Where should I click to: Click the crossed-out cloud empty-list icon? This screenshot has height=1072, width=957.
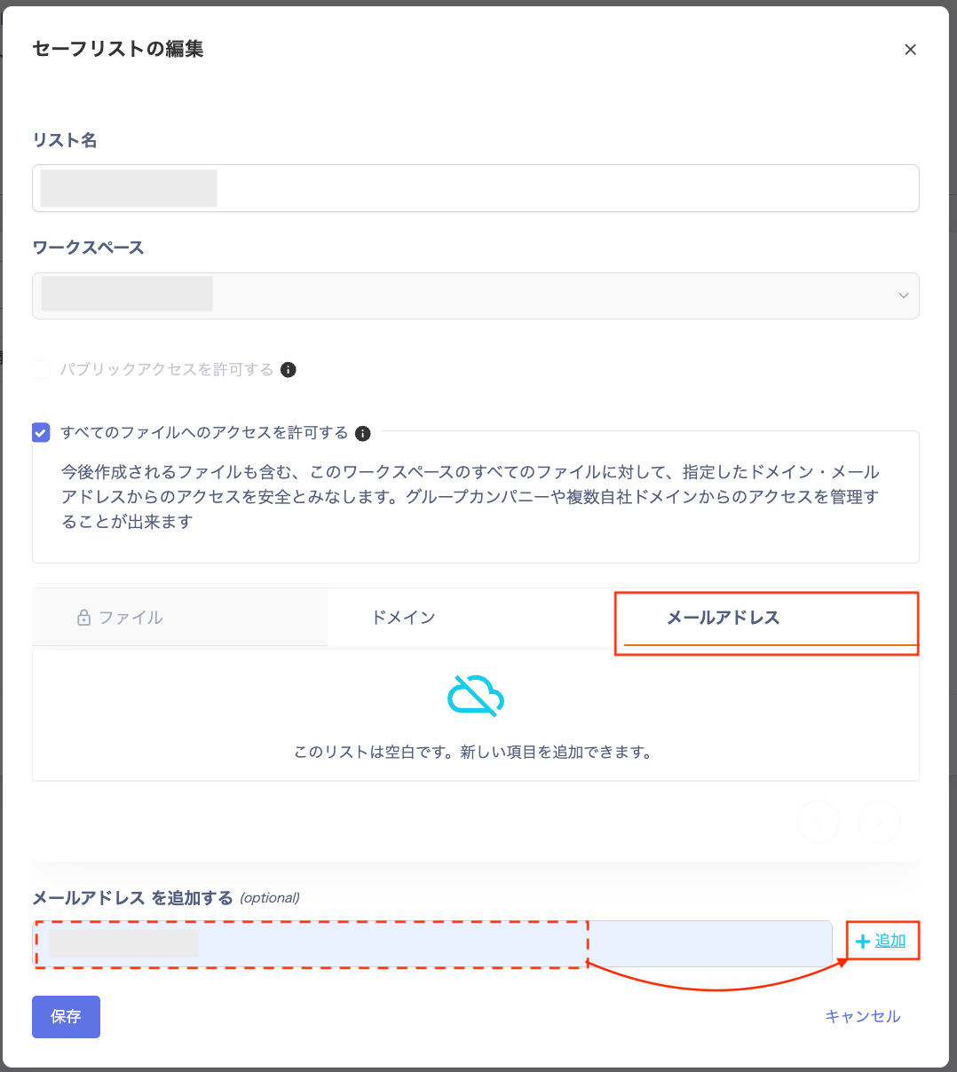click(476, 695)
